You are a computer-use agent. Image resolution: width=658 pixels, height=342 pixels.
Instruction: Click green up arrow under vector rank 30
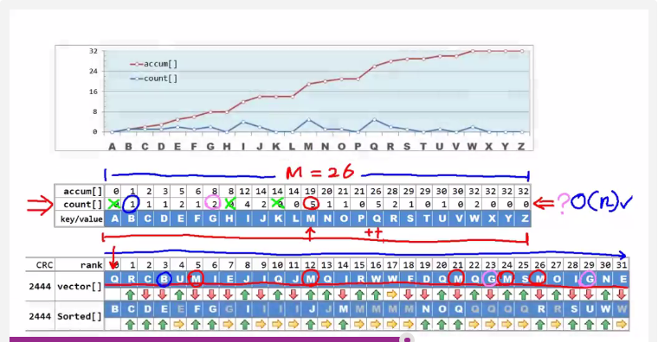pyautogui.click(x=604, y=294)
